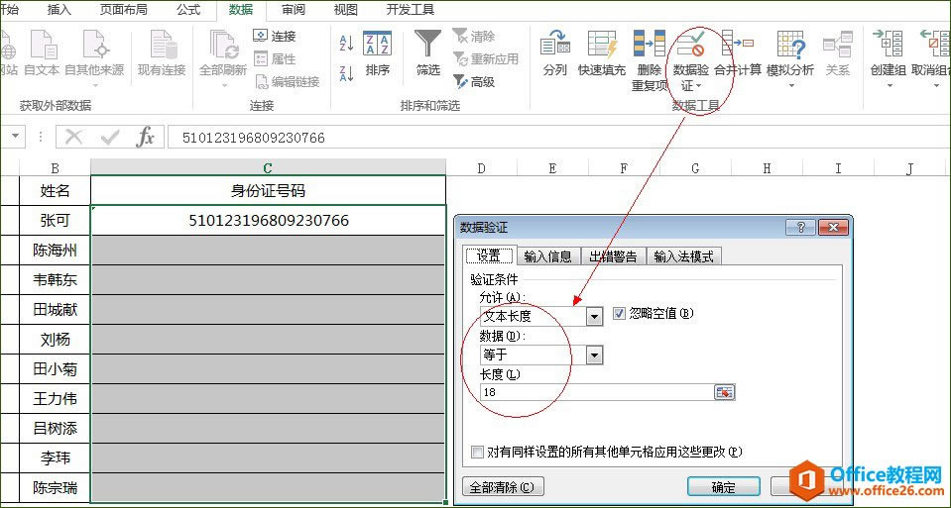The image size is (951, 508).
Task: Click the 排序 (Sort) icon
Action: (377, 46)
